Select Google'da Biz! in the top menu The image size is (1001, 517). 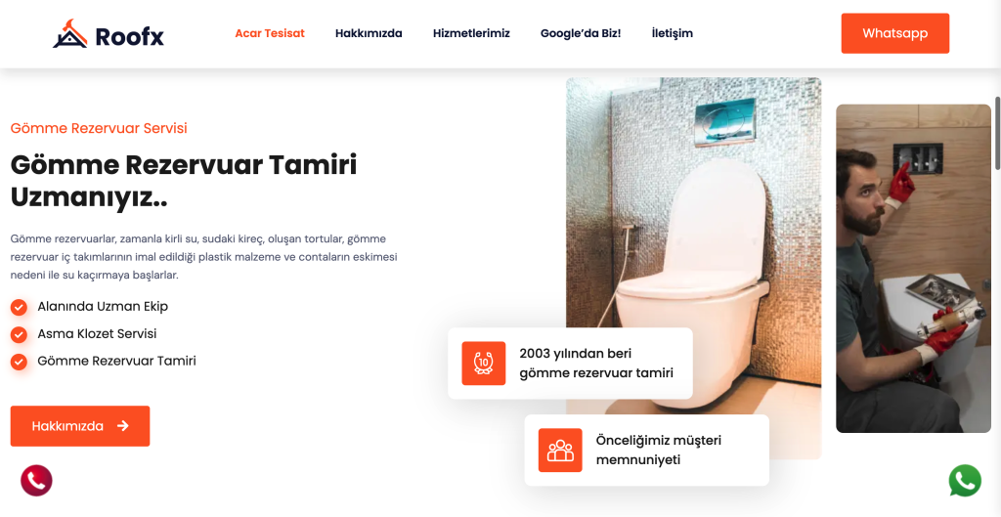click(581, 33)
